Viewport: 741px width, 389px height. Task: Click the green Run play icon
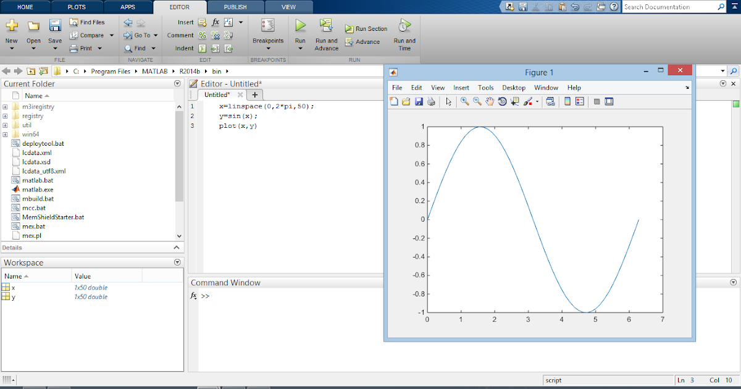(300, 25)
